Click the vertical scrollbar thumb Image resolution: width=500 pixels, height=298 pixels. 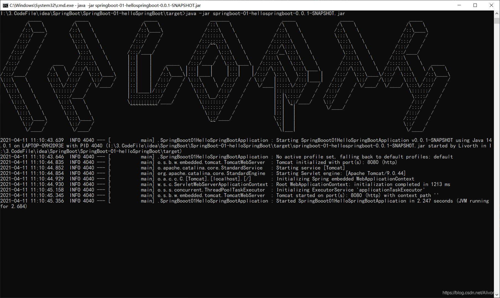[497, 21]
